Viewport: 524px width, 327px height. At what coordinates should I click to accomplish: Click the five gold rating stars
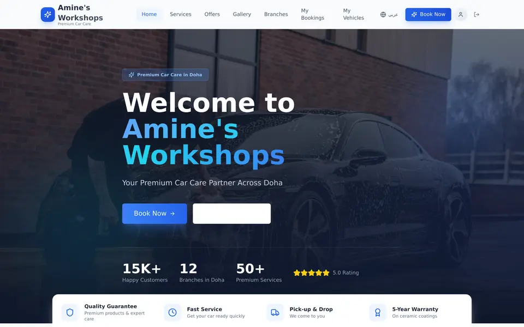pyautogui.click(x=312, y=272)
